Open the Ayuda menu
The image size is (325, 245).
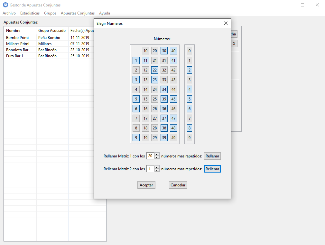click(105, 13)
